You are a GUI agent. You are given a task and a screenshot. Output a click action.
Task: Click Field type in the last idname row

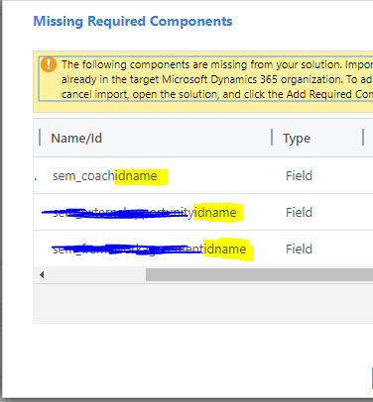pyautogui.click(x=299, y=249)
